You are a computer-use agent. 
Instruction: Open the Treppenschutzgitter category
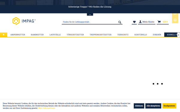(x=100, y=35)
